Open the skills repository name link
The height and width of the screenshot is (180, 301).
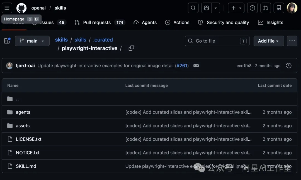(x=60, y=8)
